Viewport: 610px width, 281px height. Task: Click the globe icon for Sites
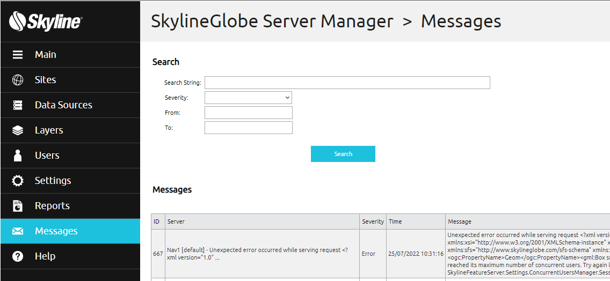(x=18, y=80)
